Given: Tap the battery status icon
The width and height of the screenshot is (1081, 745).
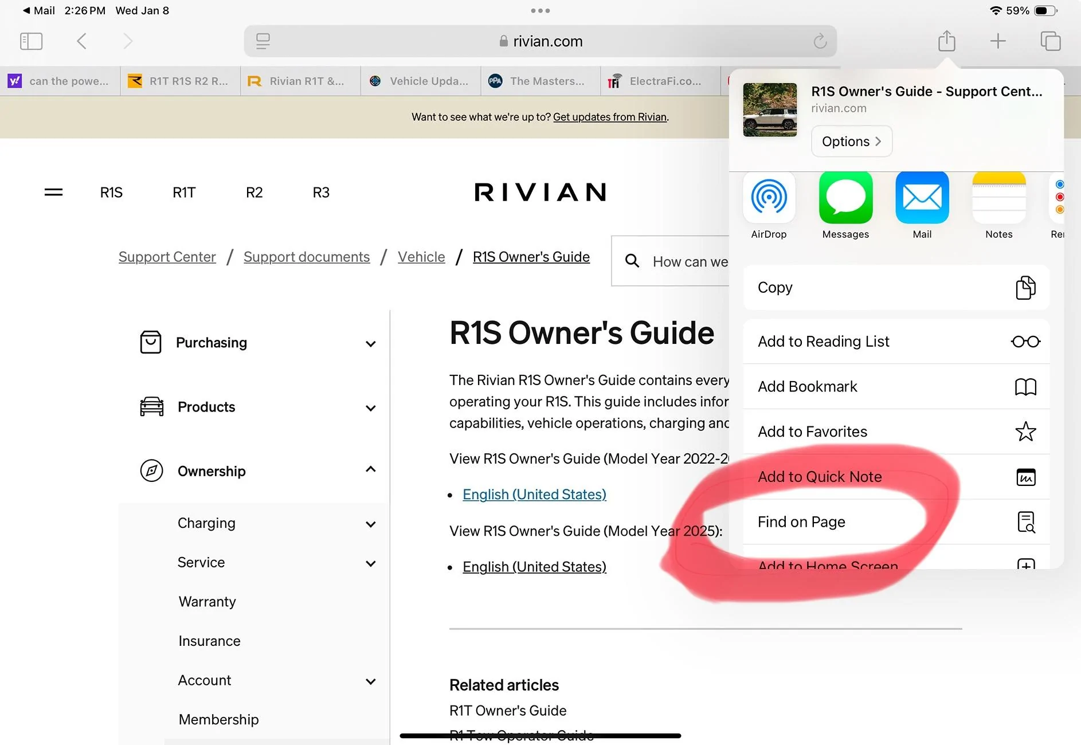Looking at the screenshot, I should 1045,10.
